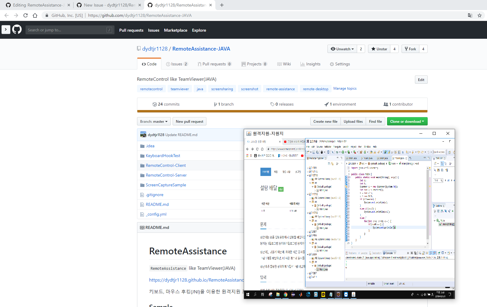Open a new browser tab with plus icon
This screenshot has height=307, width=487.
pyautogui.click(x=222, y=5)
